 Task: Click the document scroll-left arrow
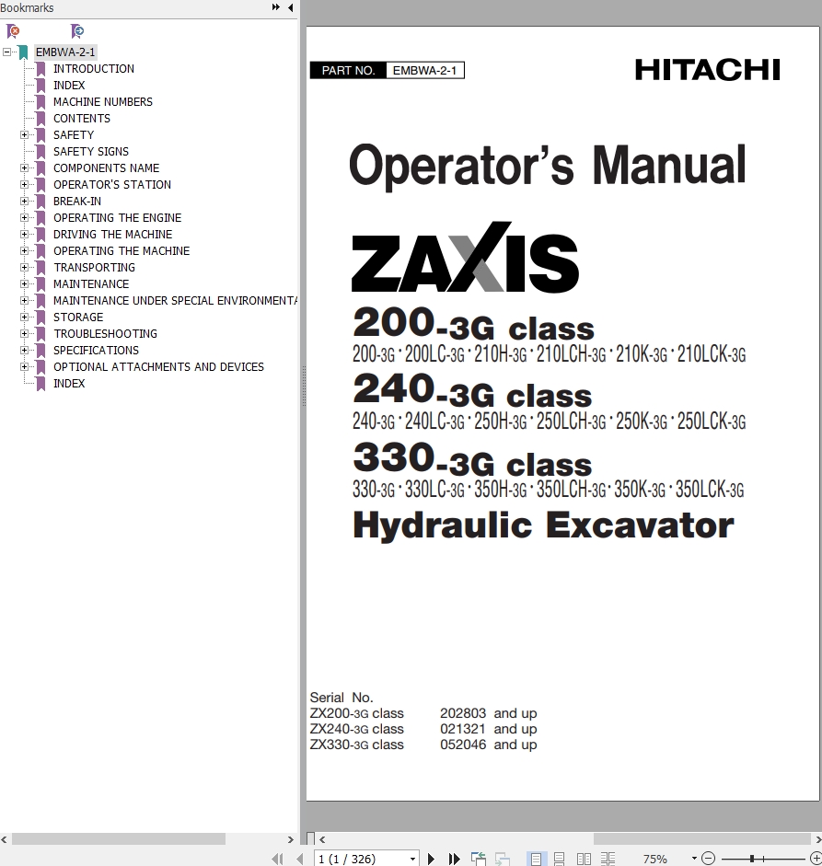click(322, 839)
